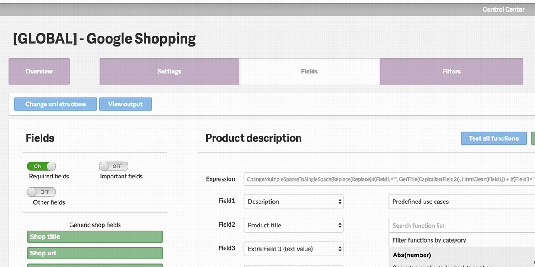Click the Fields panel heading
535x267 pixels.
[x=40, y=138]
